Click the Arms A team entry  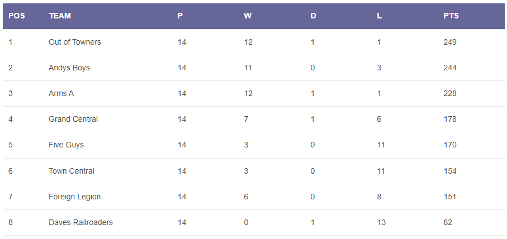click(x=61, y=93)
